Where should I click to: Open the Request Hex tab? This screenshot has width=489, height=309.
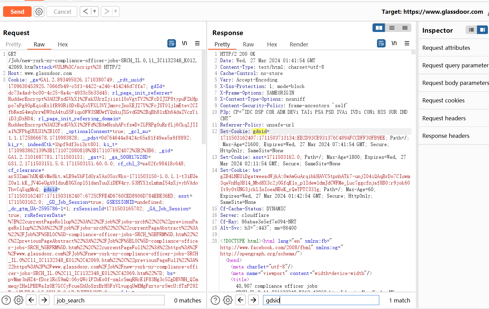[63, 44]
